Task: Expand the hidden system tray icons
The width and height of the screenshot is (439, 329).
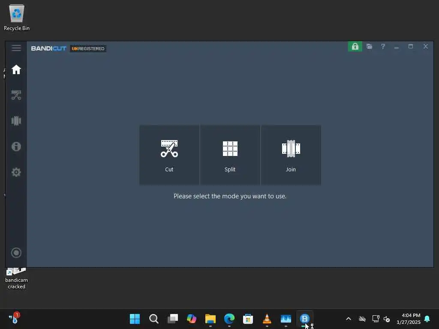Action: coord(349,319)
